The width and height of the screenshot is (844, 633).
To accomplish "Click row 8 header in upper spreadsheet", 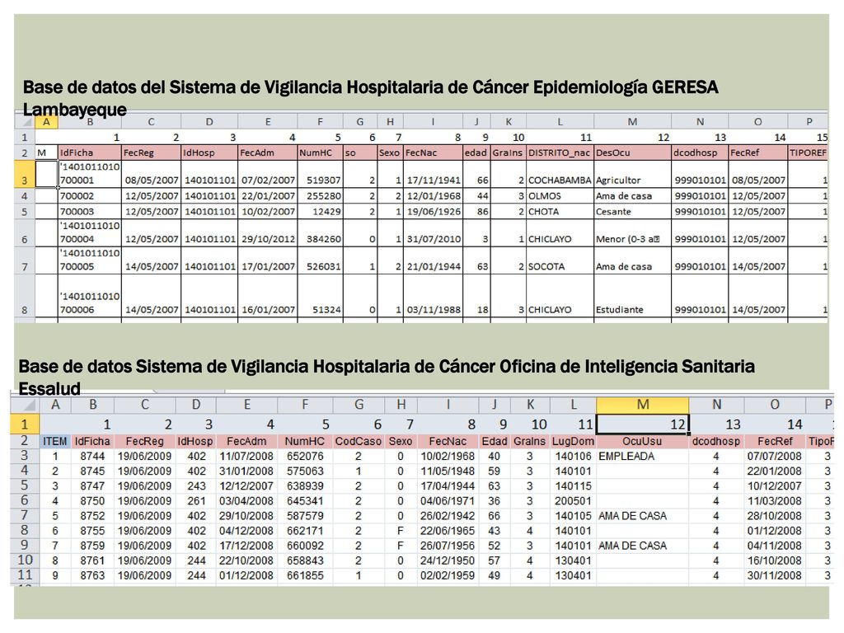I will point(24,296).
